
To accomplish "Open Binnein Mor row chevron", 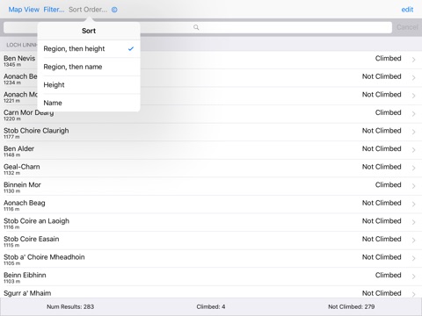I will click(413, 186).
